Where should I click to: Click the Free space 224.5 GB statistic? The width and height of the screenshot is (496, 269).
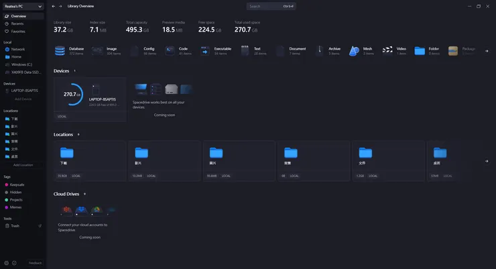tap(209, 28)
